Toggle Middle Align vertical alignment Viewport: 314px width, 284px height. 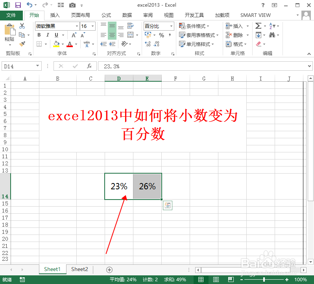click(112, 26)
